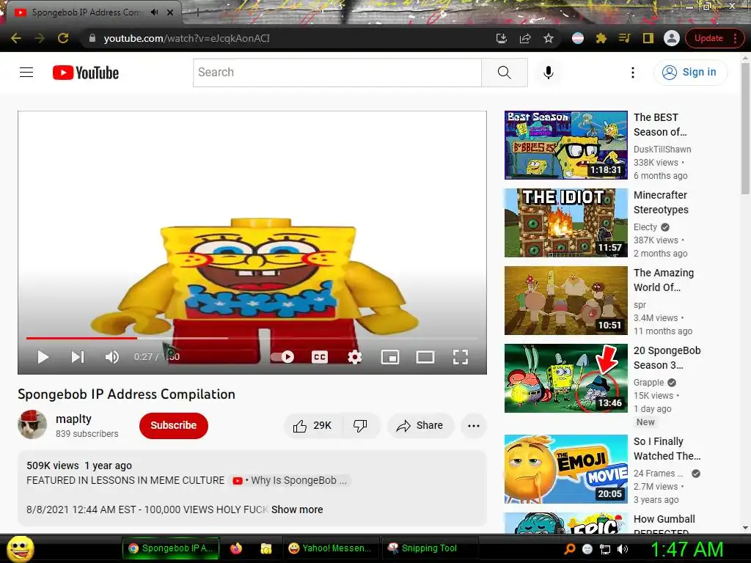Click the tray magnifier search icon
Viewport: 751px width, 563px height.
(569, 549)
